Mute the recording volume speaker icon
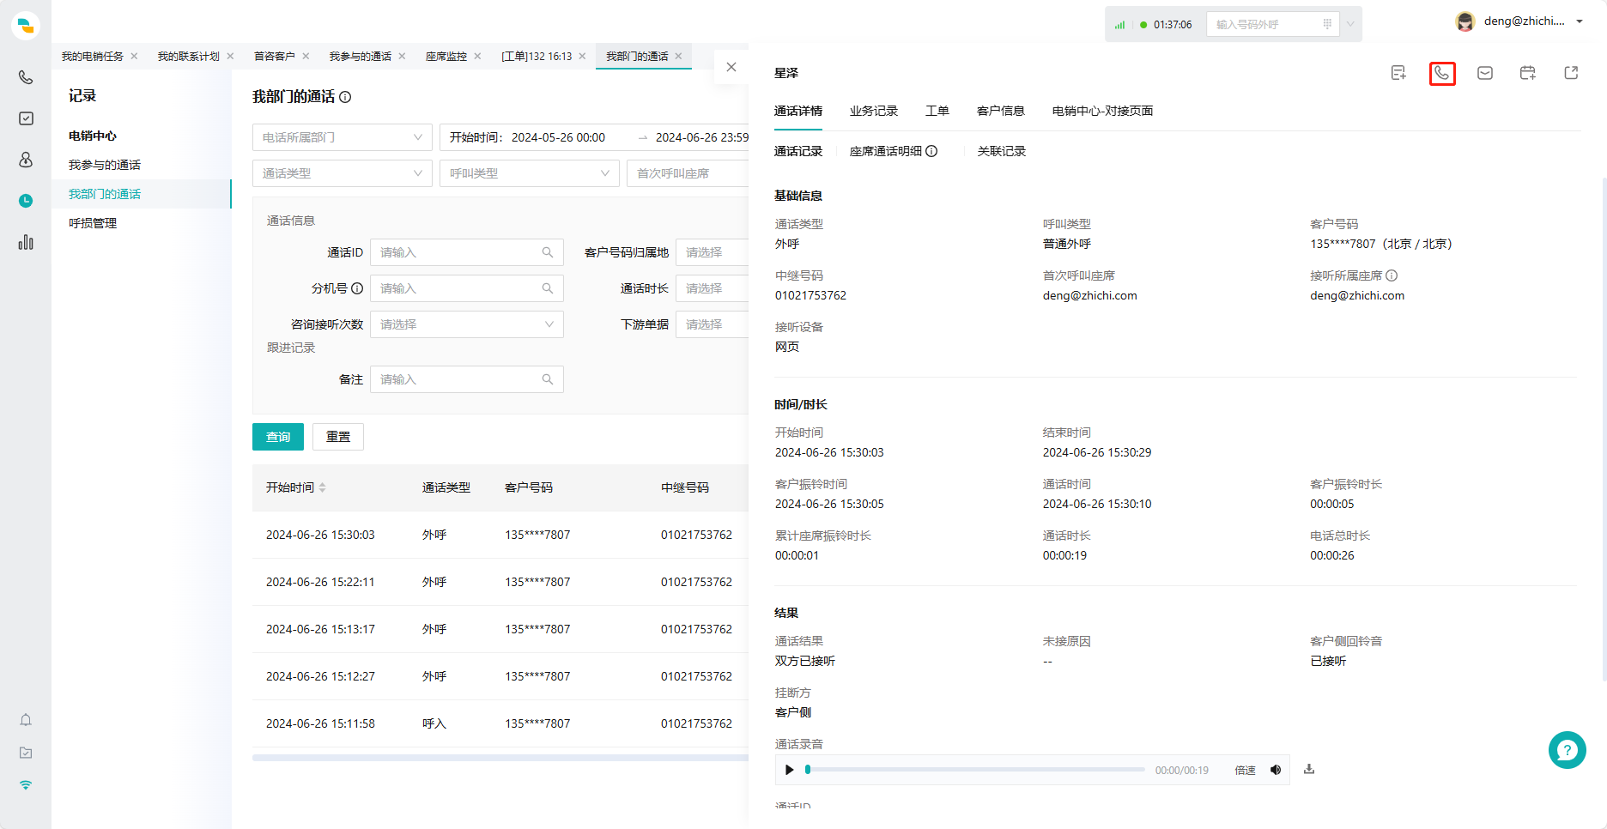Viewport: 1607px width, 829px height. (x=1276, y=770)
